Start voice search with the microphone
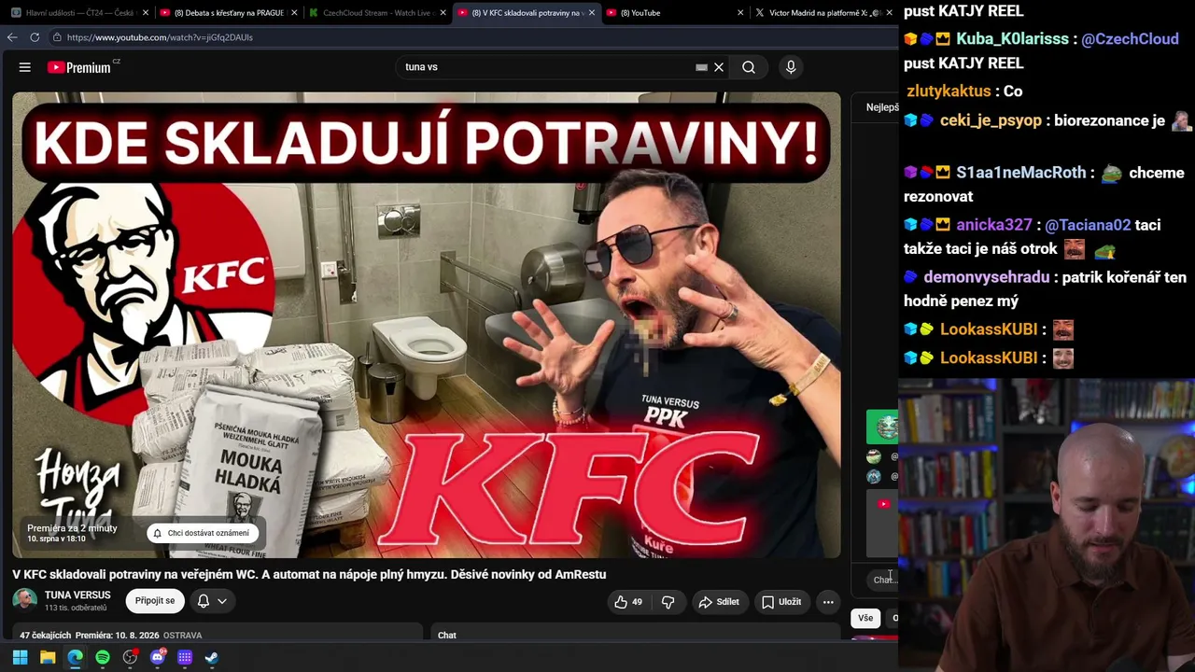Screen dimensions: 1195x672 [x=791, y=67]
